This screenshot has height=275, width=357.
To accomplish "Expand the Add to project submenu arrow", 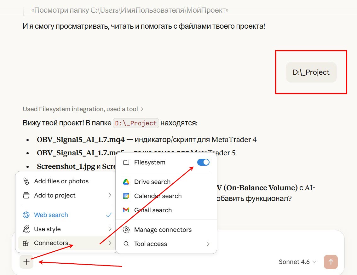I will tap(110, 195).
